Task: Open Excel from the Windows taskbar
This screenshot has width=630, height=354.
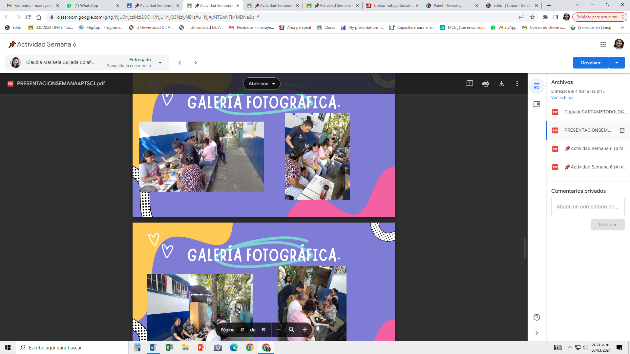Action: (169, 347)
